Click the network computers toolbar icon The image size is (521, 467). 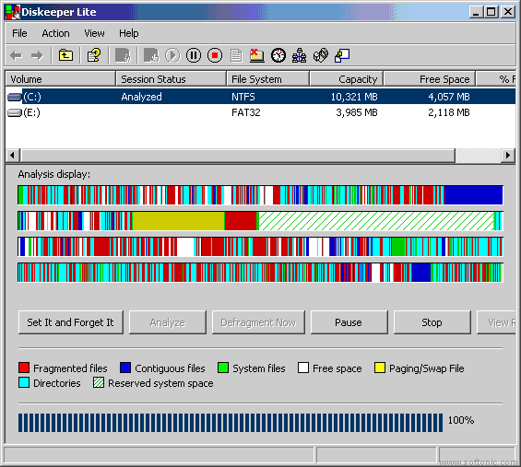tap(299, 55)
